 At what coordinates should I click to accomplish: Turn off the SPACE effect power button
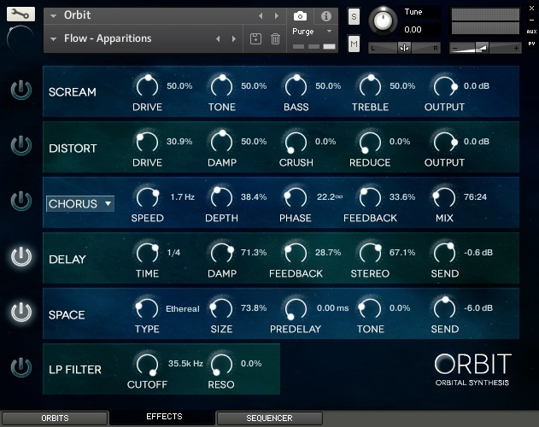coord(21,313)
